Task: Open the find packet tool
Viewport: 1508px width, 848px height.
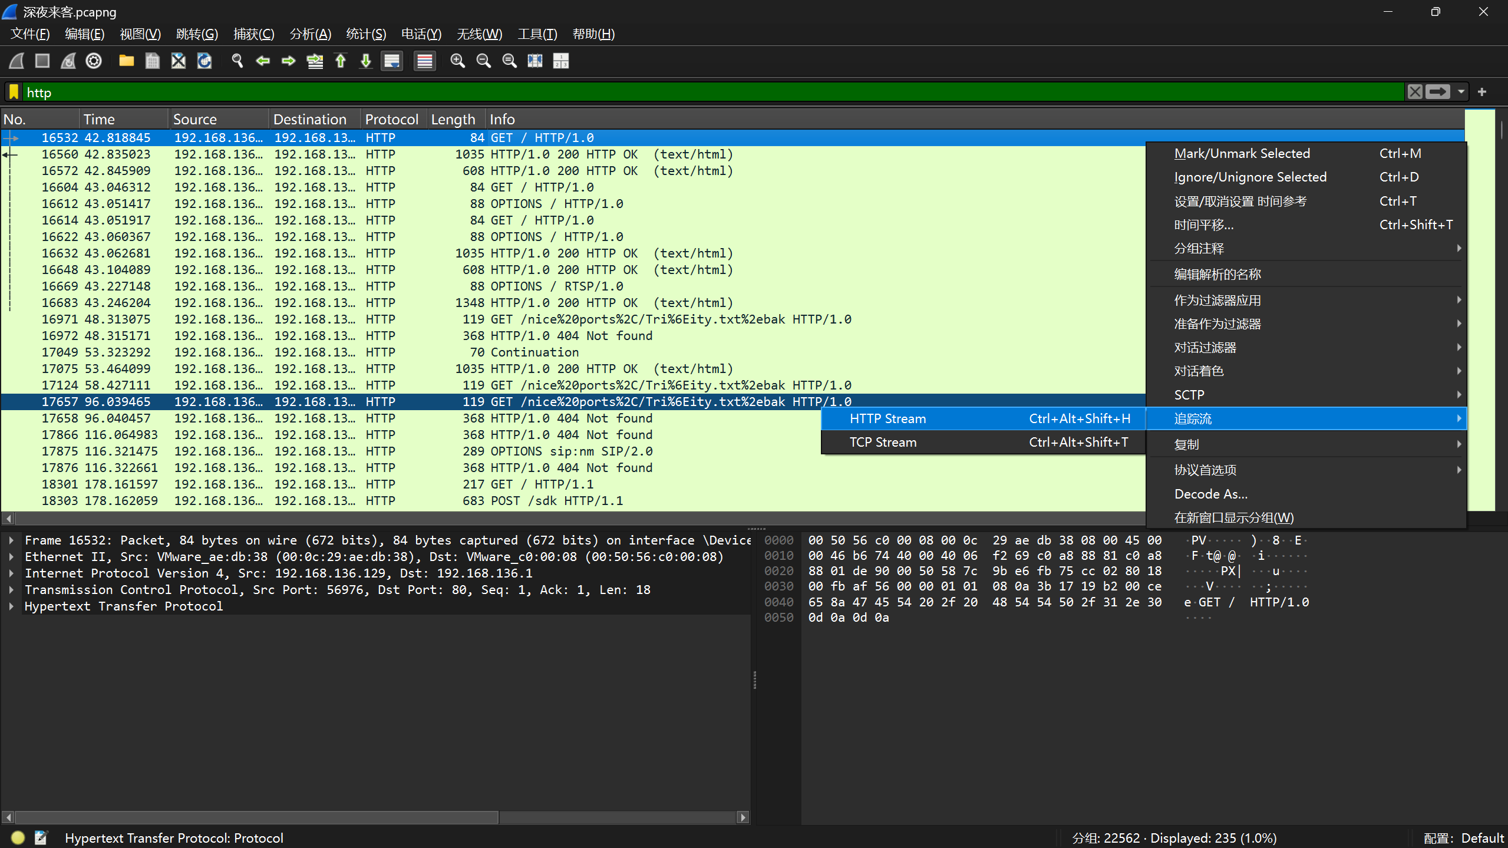Action: coord(237,61)
